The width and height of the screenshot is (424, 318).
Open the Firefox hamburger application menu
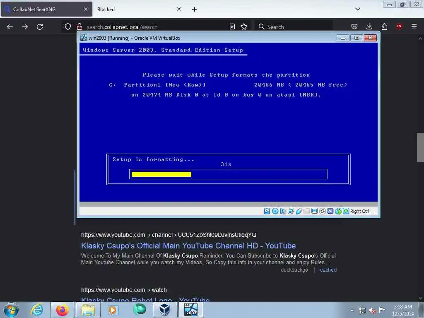(414, 26)
